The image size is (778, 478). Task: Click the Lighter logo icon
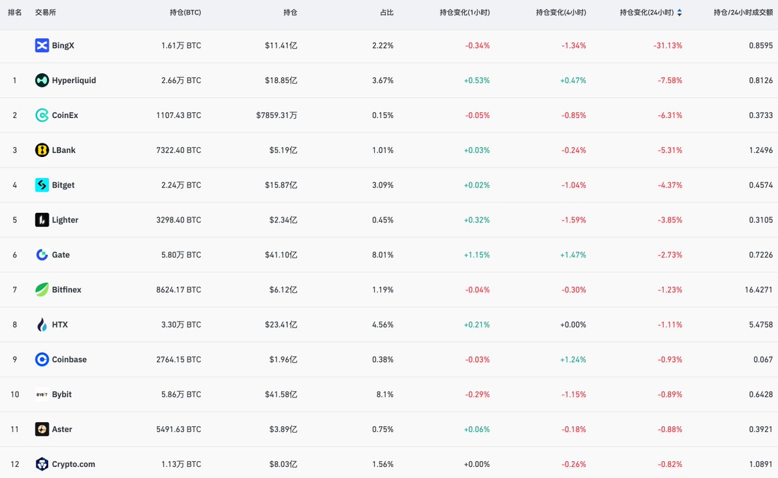coord(42,220)
